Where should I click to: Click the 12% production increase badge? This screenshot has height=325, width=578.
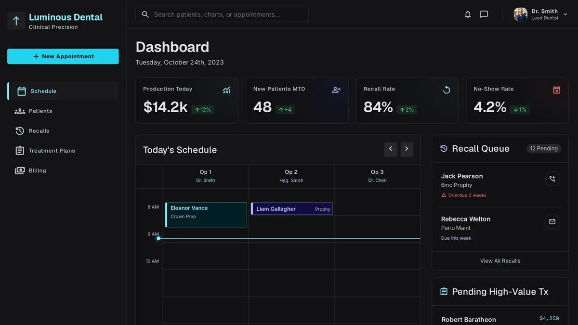click(203, 110)
